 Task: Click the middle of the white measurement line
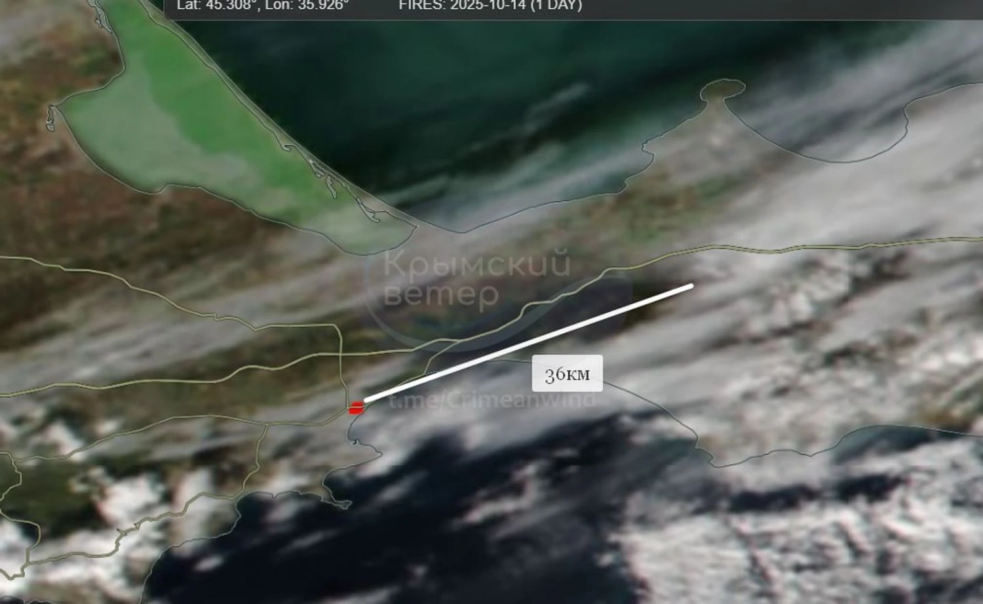pyautogui.click(x=528, y=342)
